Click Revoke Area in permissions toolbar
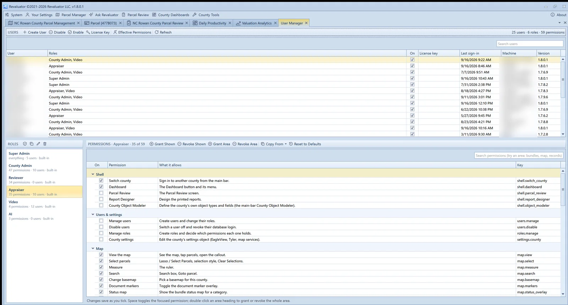The width and height of the screenshot is (568, 305). (x=245, y=144)
